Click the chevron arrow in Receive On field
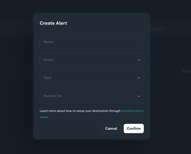The height and width of the screenshot is (154, 191). 139,96
